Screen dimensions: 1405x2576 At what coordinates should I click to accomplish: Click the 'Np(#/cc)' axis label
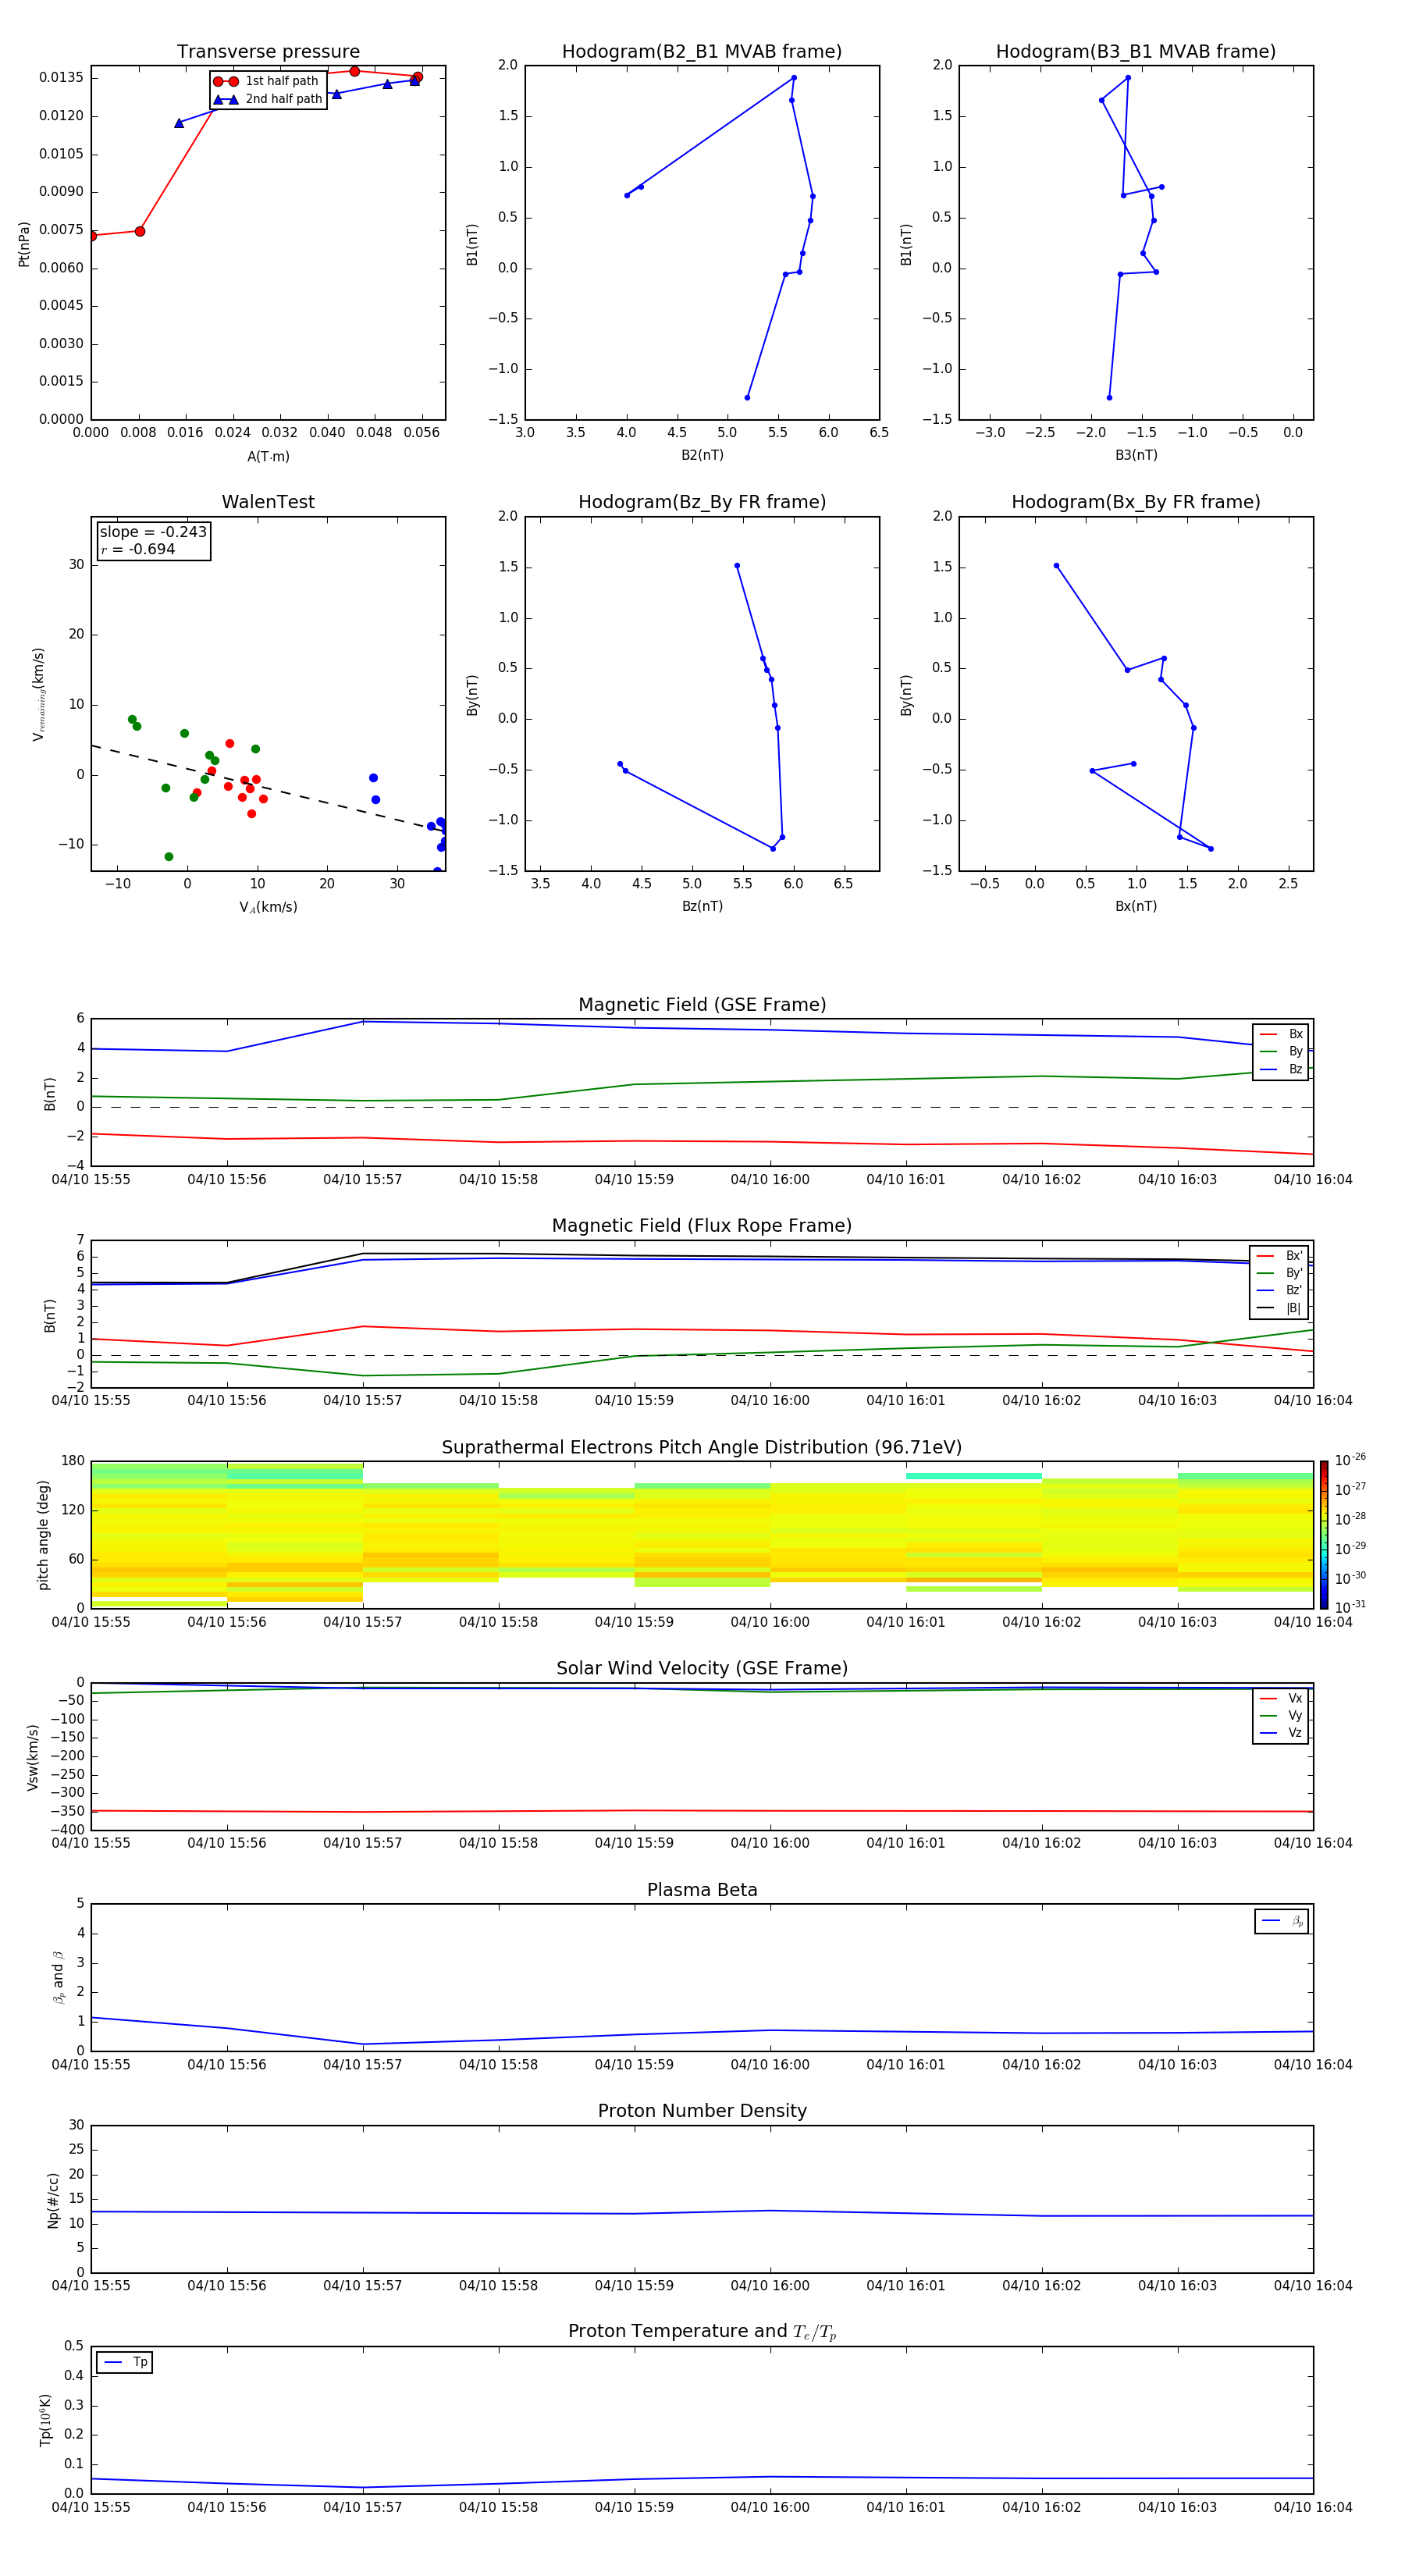[53, 2200]
